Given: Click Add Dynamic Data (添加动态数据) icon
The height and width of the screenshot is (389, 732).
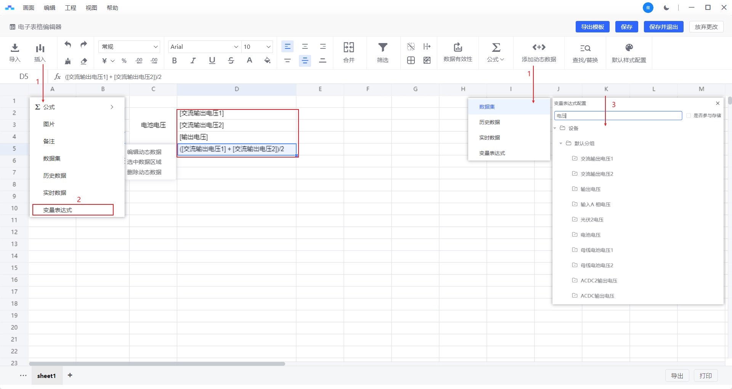Looking at the screenshot, I should 539,48.
